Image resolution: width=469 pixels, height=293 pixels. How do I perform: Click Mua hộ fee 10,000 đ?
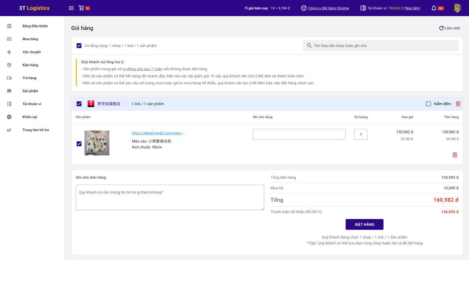(x=451, y=188)
